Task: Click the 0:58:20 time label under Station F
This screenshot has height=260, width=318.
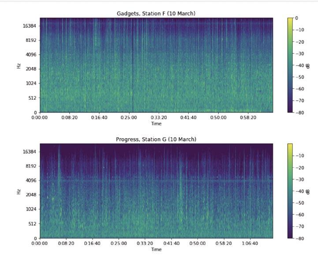Action: click(x=248, y=118)
